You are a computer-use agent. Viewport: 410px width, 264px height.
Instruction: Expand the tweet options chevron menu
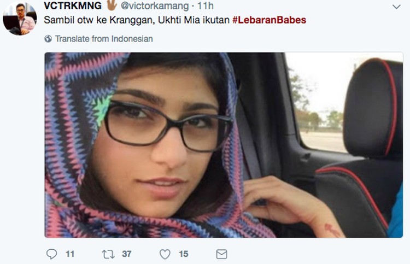396,7
